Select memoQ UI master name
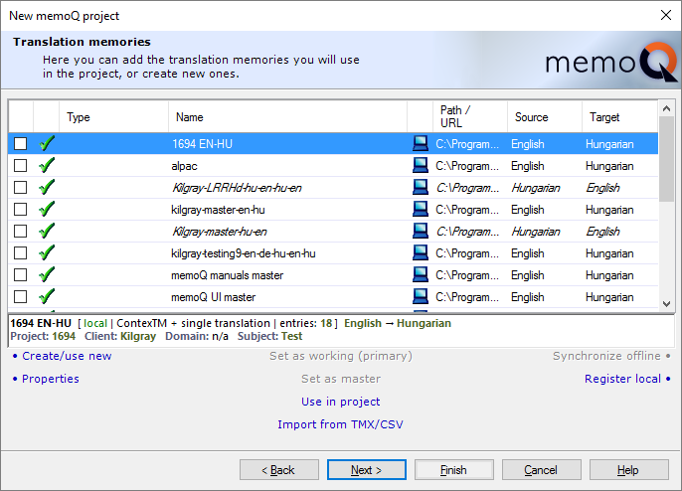Screen dimensions: 682x491 [x=213, y=297]
